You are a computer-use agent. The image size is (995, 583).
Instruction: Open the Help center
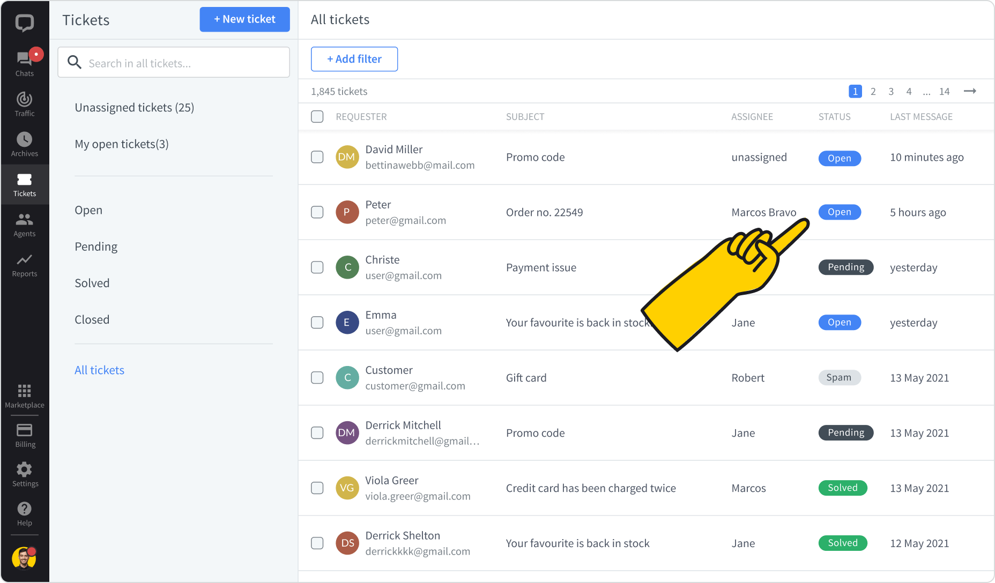point(24,512)
